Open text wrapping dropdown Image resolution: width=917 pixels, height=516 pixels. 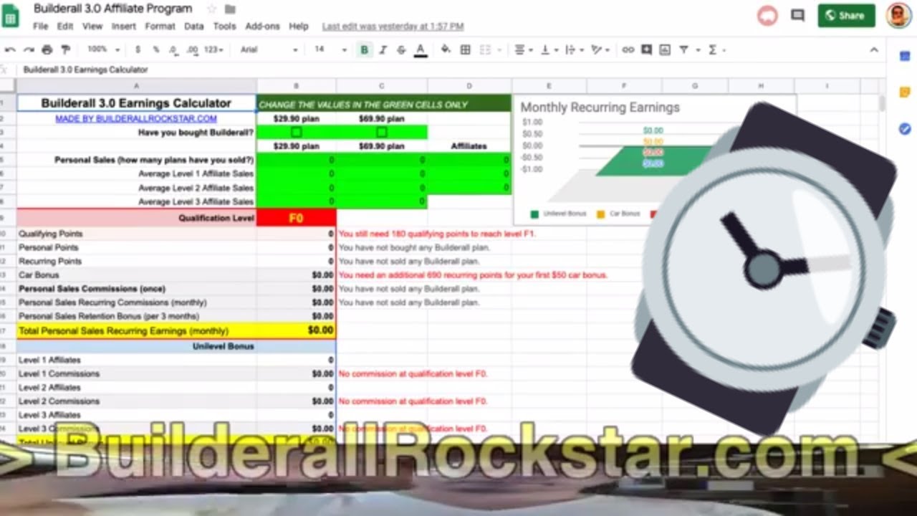(x=574, y=49)
